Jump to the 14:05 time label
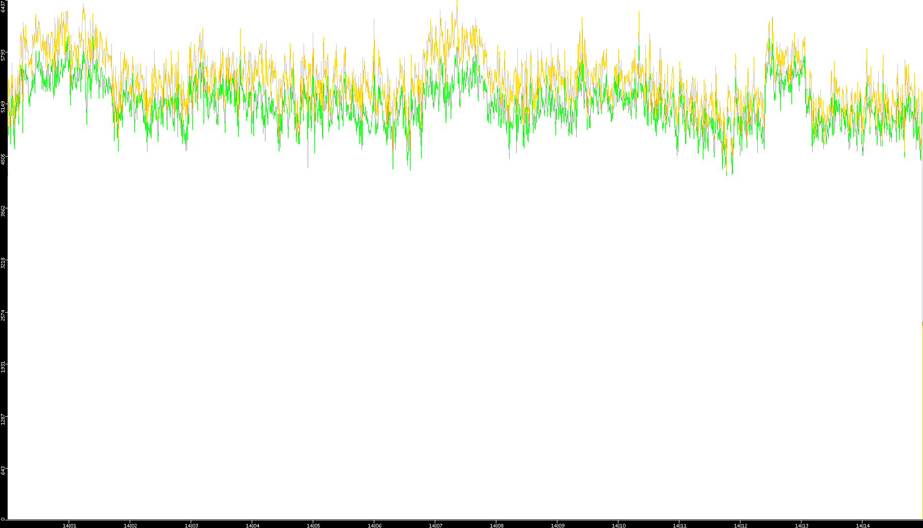923x528 pixels. pos(313,525)
